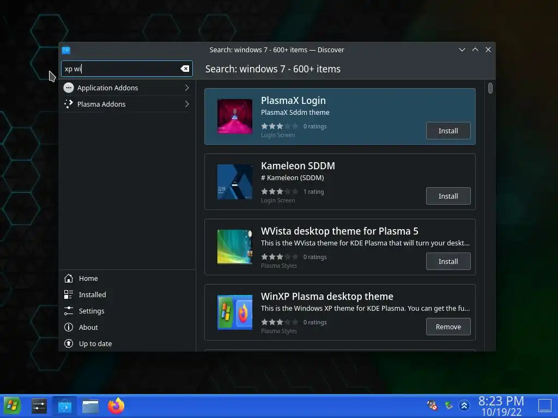
Task: Open the WVista theme thumbnail
Action: [x=235, y=247]
